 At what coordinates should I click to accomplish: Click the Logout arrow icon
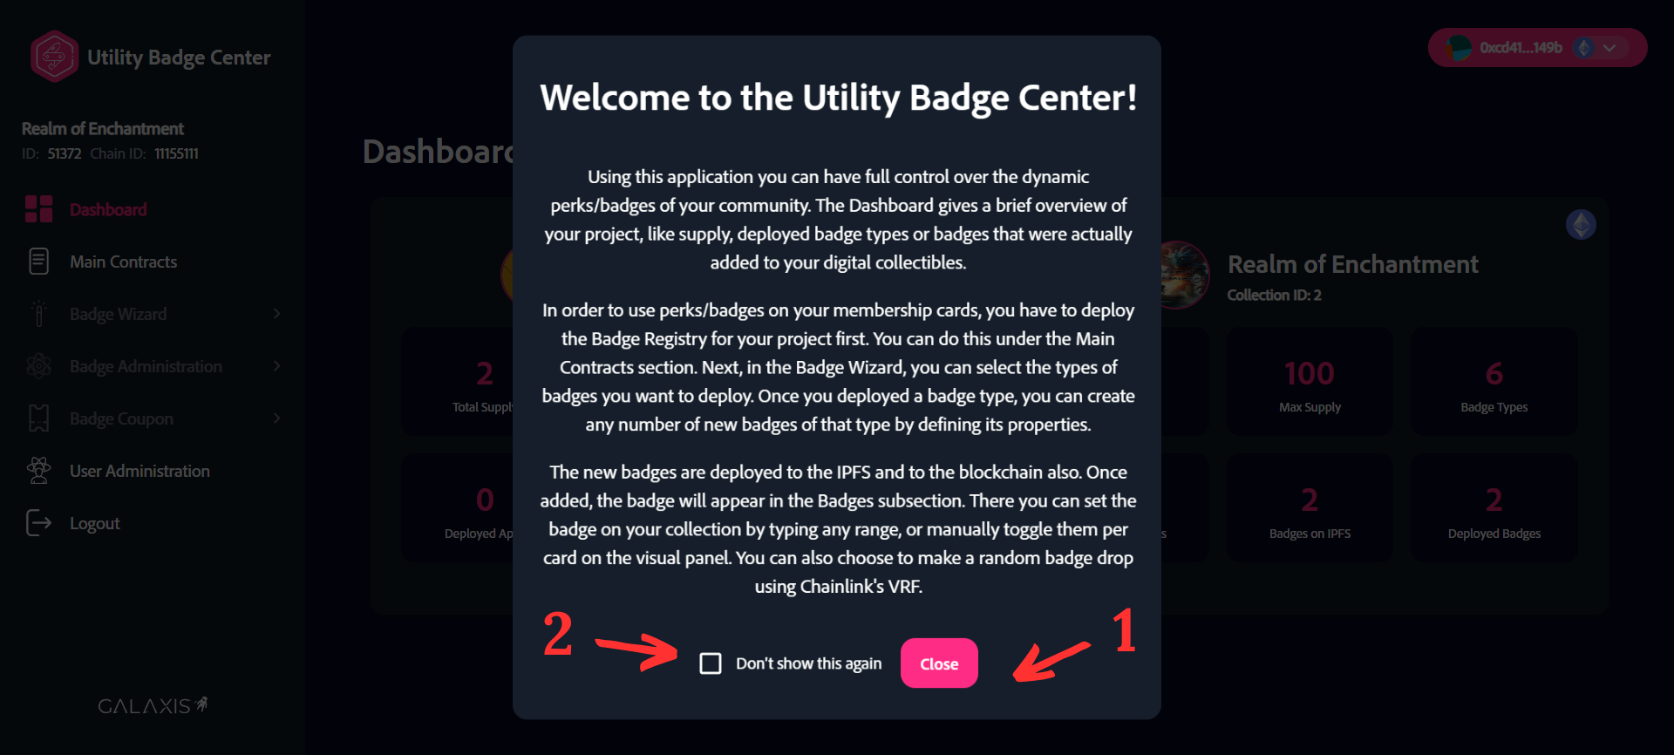coord(38,523)
